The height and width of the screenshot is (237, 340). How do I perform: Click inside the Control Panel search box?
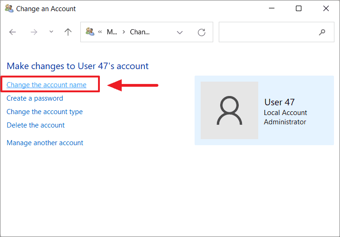(x=276, y=32)
